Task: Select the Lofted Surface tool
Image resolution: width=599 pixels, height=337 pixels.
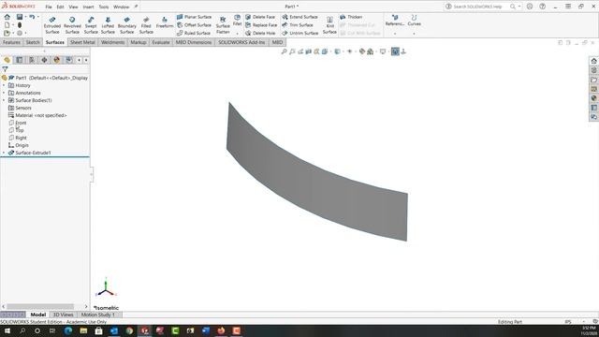Action: pyautogui.click(x=108, y=25)
